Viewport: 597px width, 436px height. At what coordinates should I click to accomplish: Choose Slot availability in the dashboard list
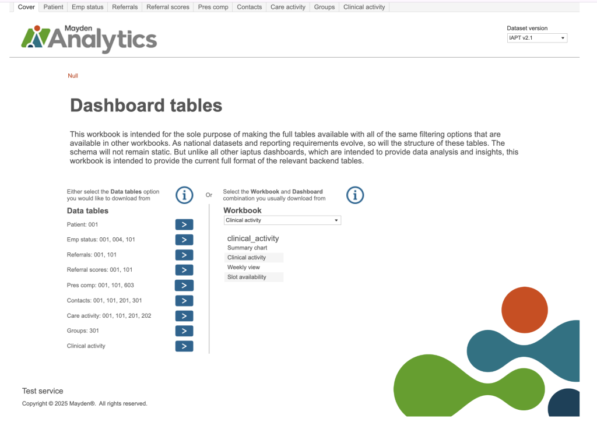click(x=247, y=277)
